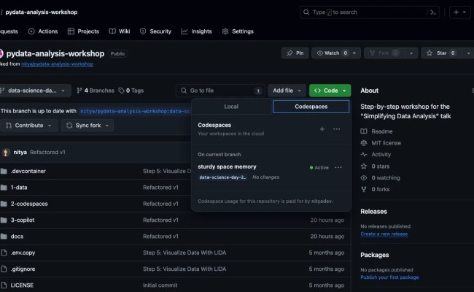Open the MIT license link
Viewport: 474px width, 292px height.
click(381, 143)
